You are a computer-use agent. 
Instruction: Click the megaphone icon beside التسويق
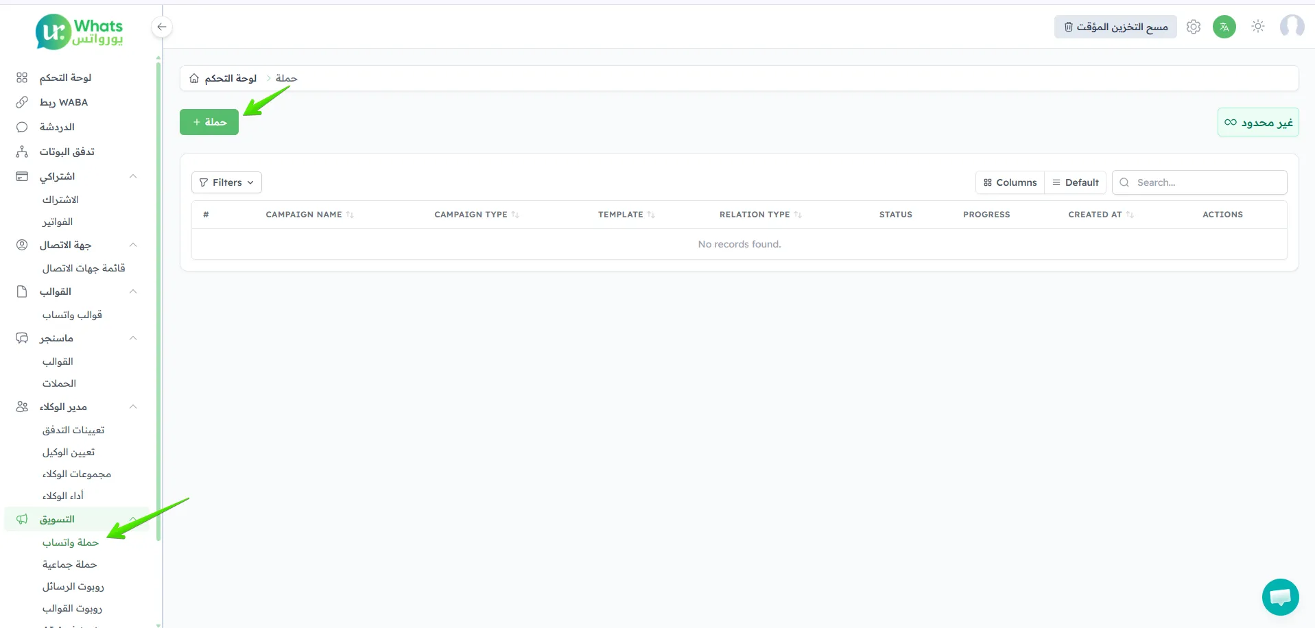(x=22, y=519)
